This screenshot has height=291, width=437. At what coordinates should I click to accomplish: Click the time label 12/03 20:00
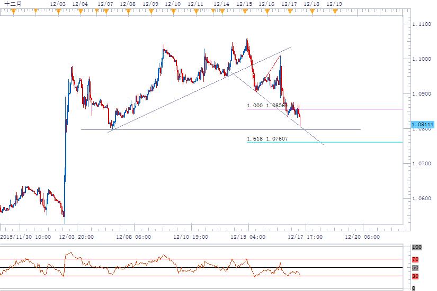[x=76, y=237]
